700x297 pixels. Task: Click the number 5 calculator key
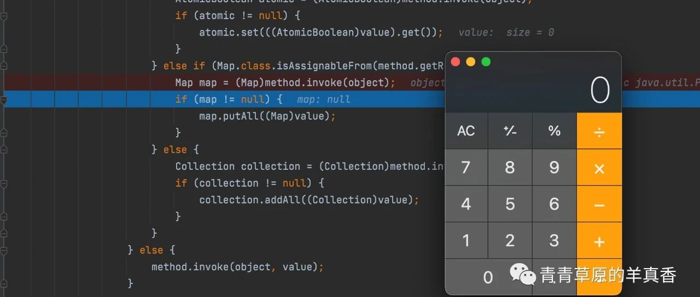point(510,204)
